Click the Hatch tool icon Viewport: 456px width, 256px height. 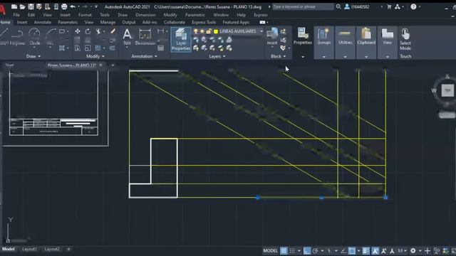coord(62,48)
